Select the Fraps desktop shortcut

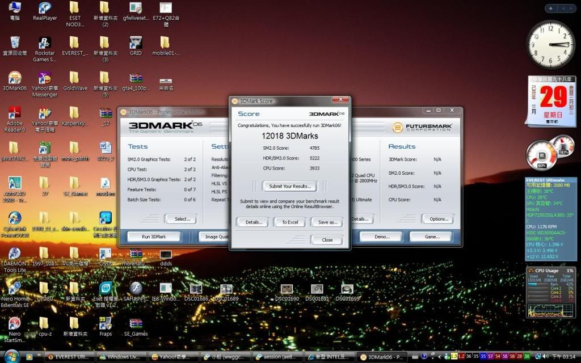coord(106,327)
